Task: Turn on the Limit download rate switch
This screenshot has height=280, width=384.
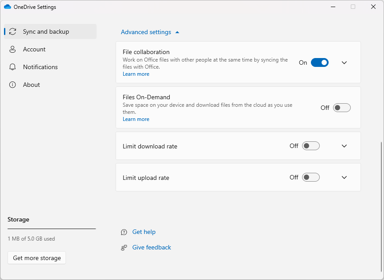Action: [310, 146]
